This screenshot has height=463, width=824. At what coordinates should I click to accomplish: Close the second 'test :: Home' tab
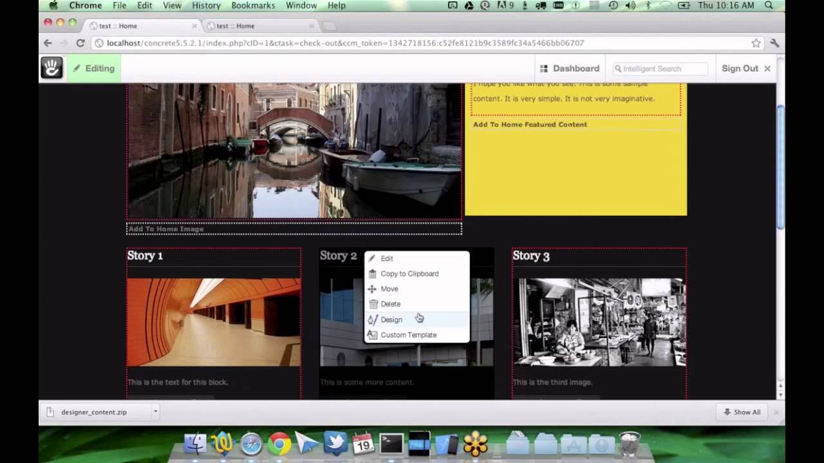pos(312,26)
